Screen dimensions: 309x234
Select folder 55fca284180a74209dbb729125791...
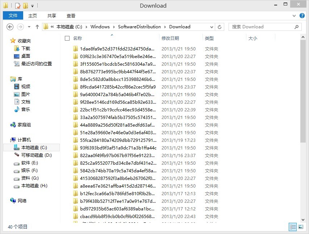click(x=118, y=140)
